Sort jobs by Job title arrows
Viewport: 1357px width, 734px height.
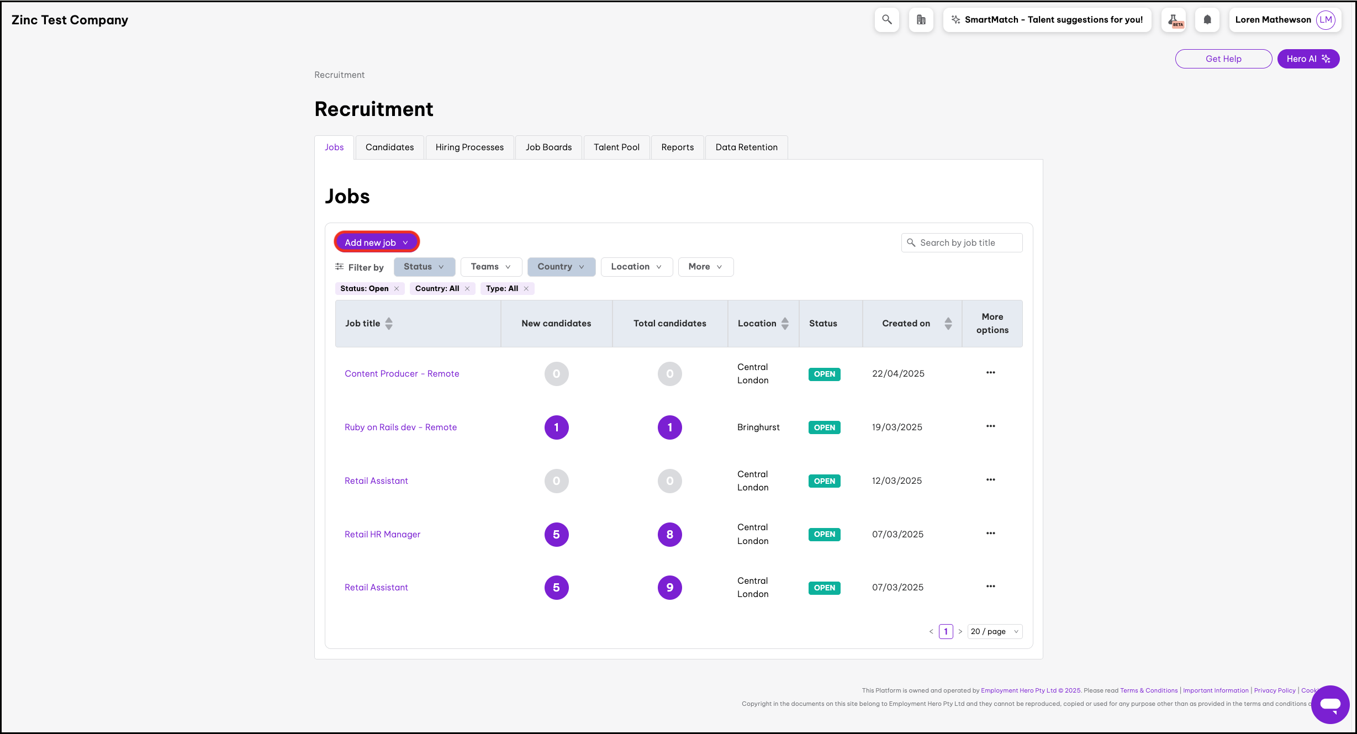click(389, 324)
